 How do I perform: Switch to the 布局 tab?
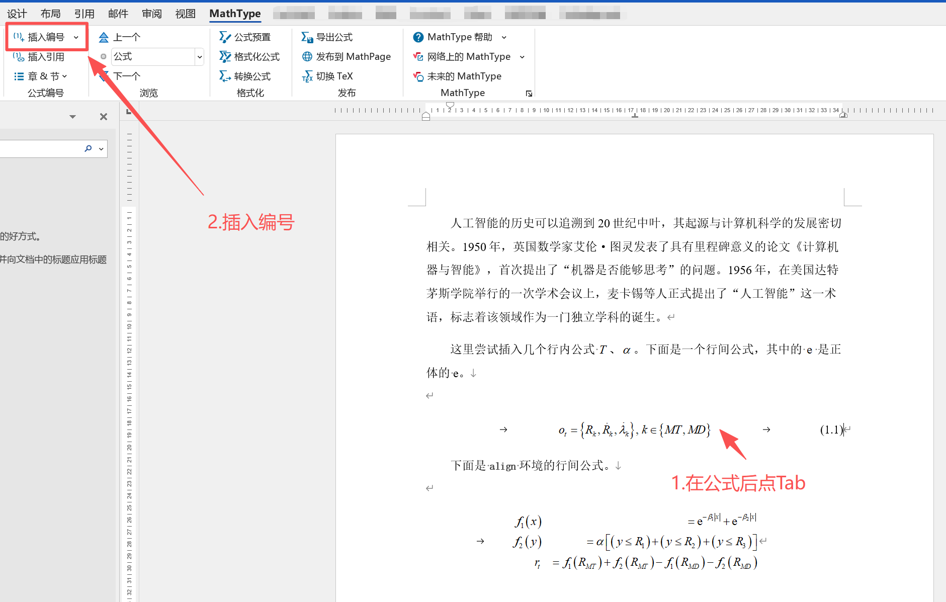(50, 14)
